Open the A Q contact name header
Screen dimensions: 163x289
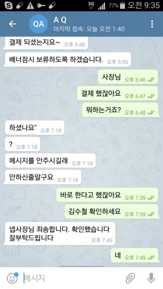point(60,20)
